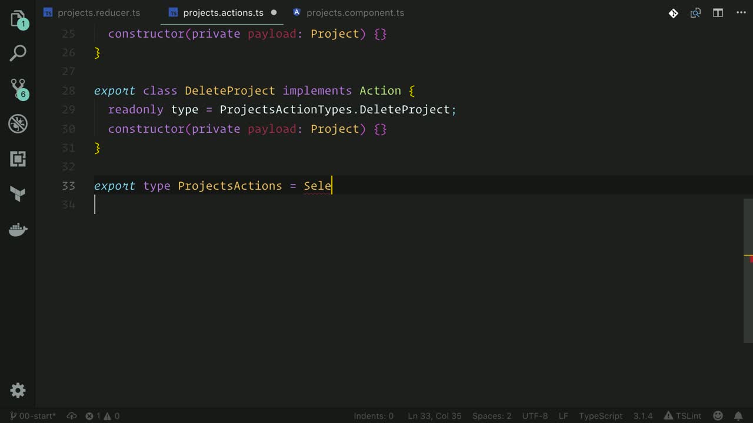The image size is (753, 423).
Task: Open the More Actions ellipsis menu
Action: [740, 13]
